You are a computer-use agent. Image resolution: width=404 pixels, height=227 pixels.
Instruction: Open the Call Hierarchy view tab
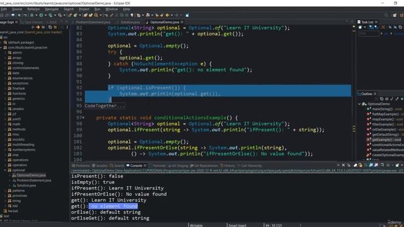249,166
